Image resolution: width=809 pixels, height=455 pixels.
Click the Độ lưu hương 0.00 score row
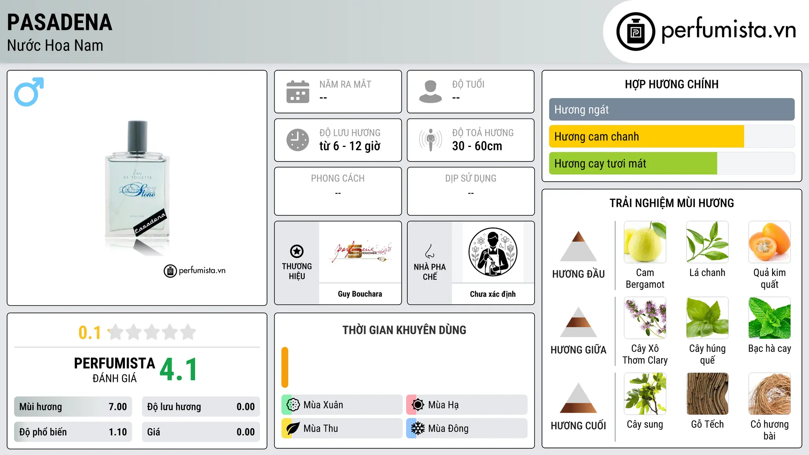[201, 407]
